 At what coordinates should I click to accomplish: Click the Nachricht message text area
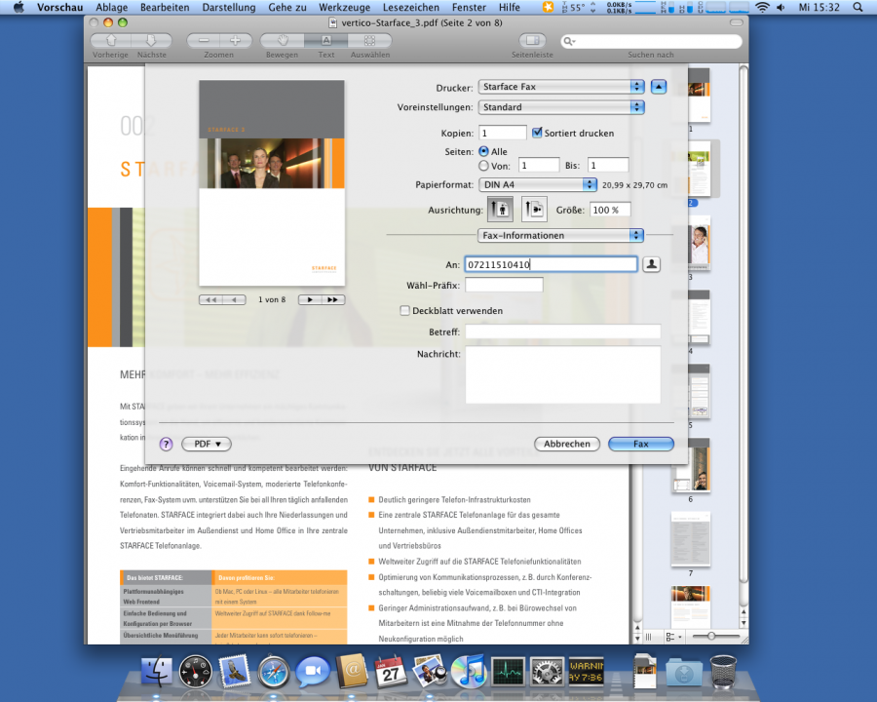562,374
